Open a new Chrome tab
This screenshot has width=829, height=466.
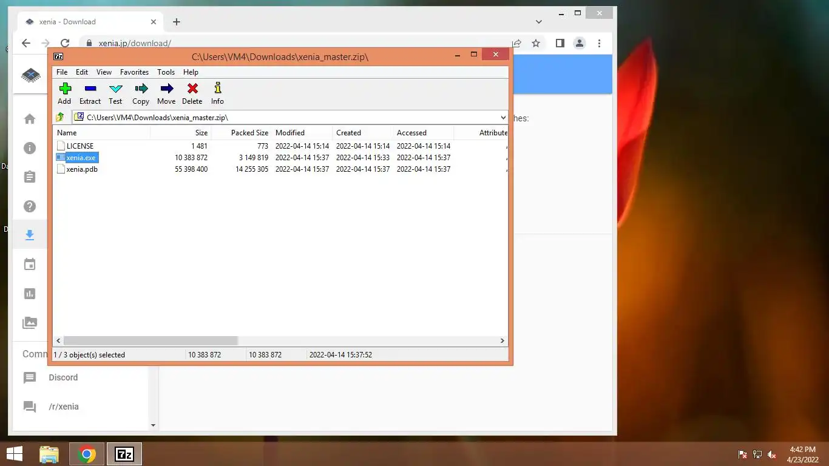coord(177,22)
